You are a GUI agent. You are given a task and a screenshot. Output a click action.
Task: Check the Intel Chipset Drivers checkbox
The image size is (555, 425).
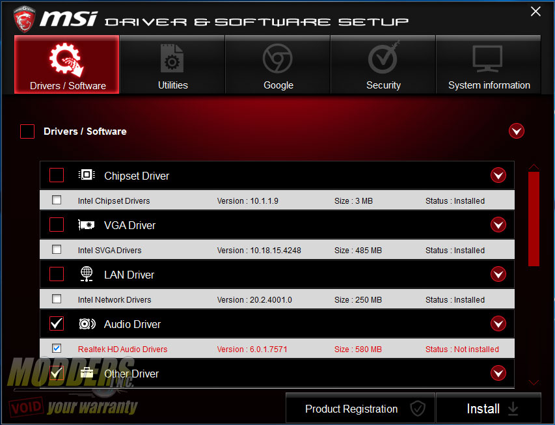coord(57,200)
